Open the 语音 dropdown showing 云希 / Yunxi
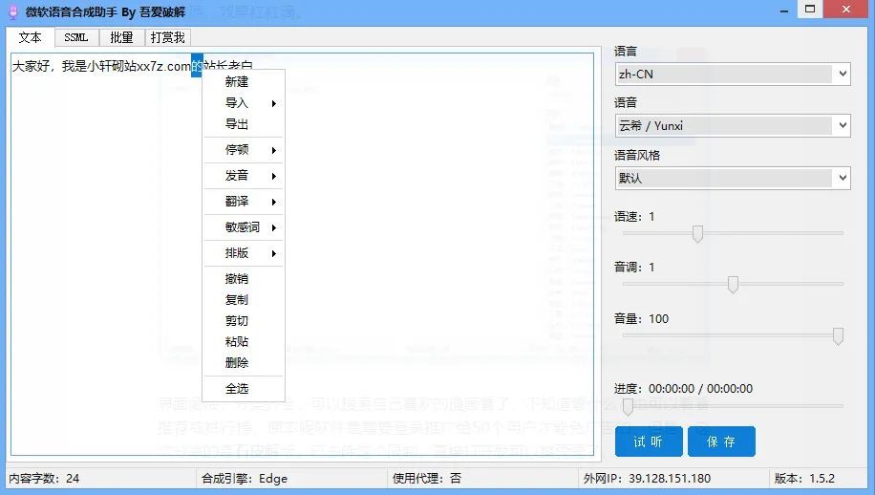875x495 pixels. pos(733,125)
